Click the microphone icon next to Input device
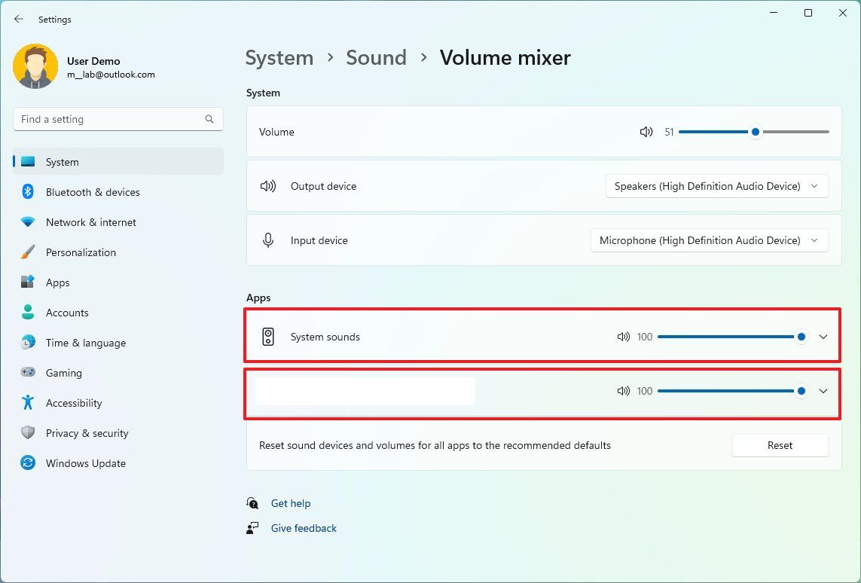 [268, 240]
